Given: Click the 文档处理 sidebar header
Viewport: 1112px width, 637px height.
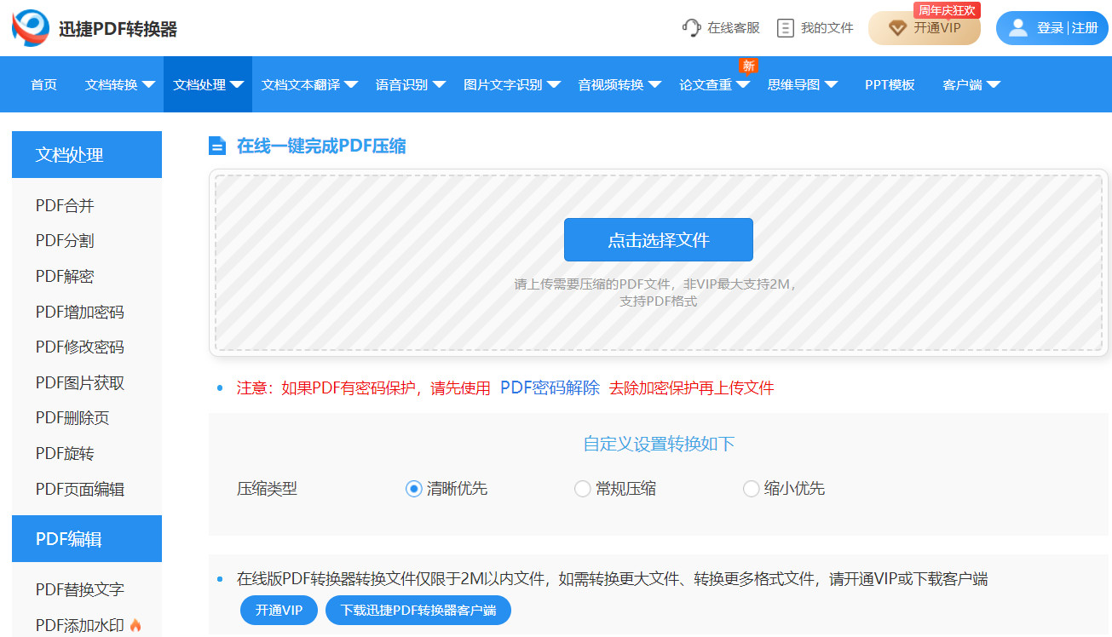Looking at the screenshot, I should (87, 155).
